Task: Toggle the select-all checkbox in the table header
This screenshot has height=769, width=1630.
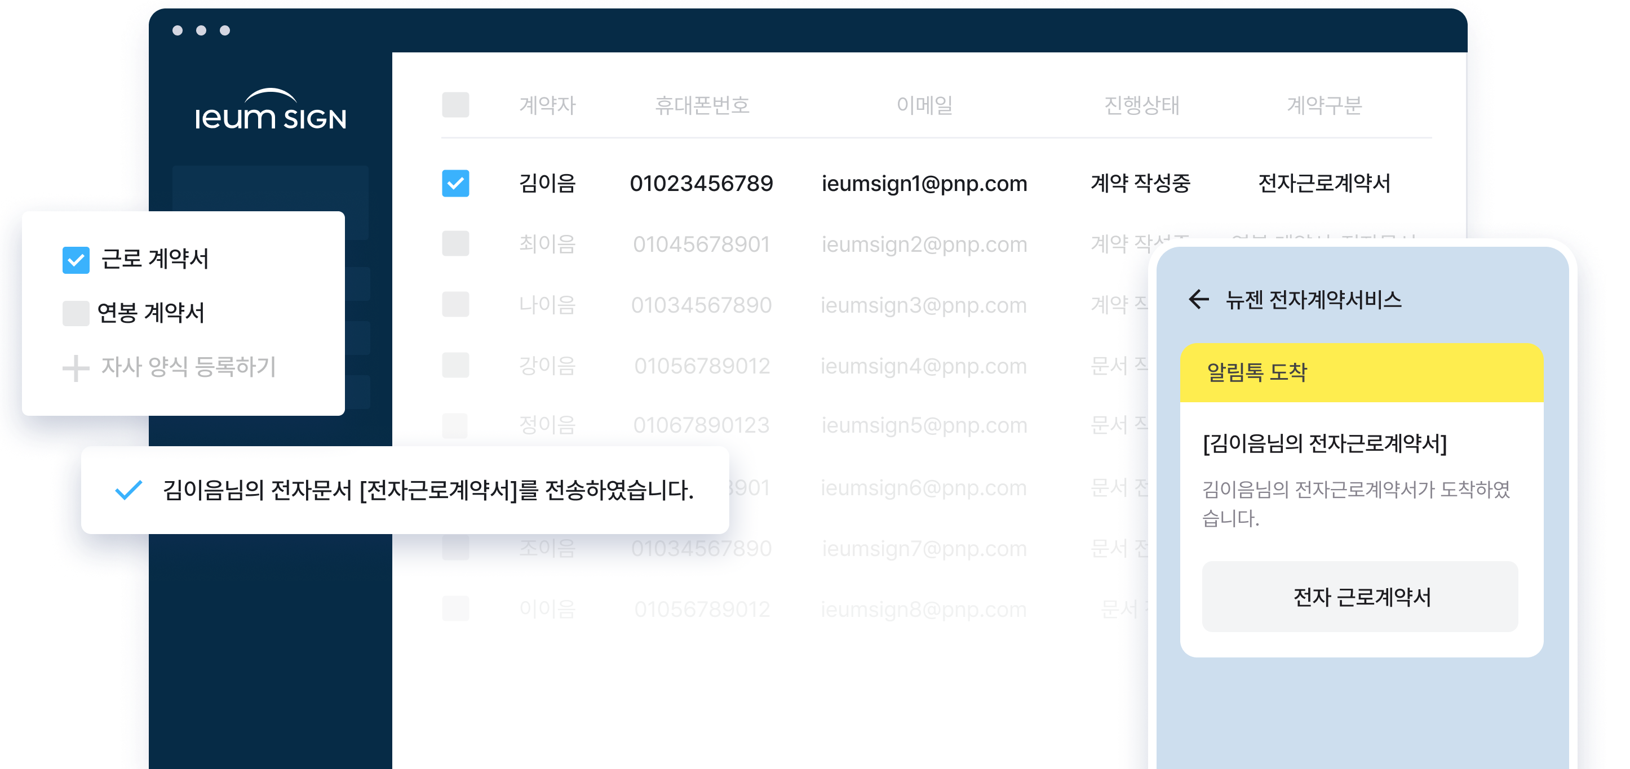Action: click(x=455, y=105)
